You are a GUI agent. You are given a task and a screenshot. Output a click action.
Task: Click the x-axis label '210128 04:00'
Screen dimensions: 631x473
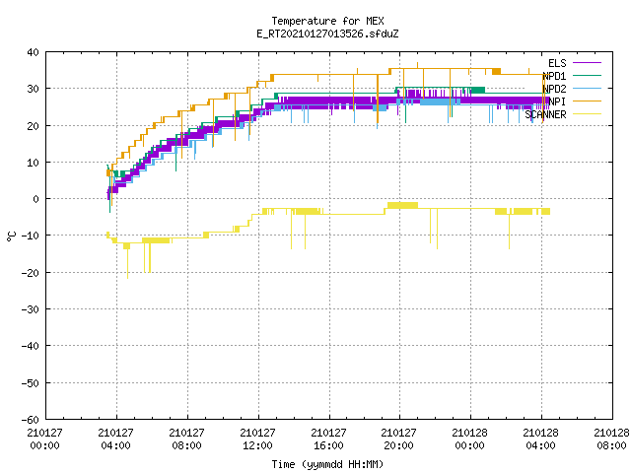pyautogui.click(x=540, y=439)
